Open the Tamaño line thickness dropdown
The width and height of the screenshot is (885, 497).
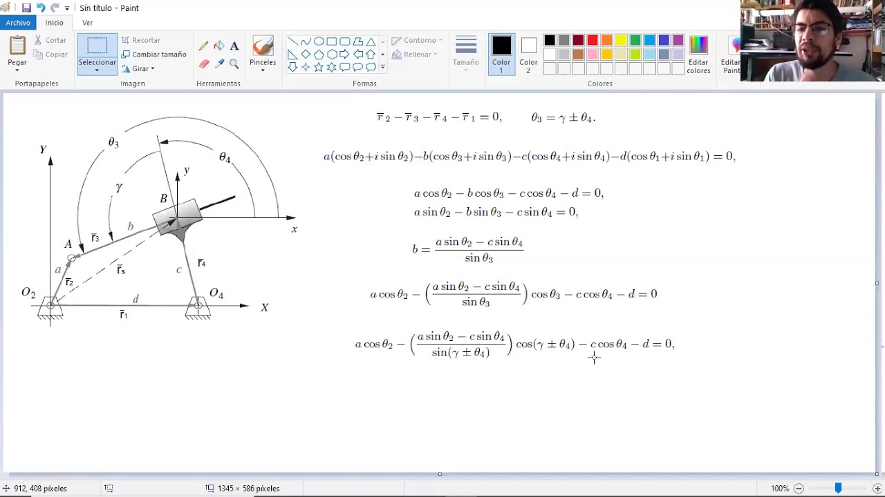pos(465,54)
